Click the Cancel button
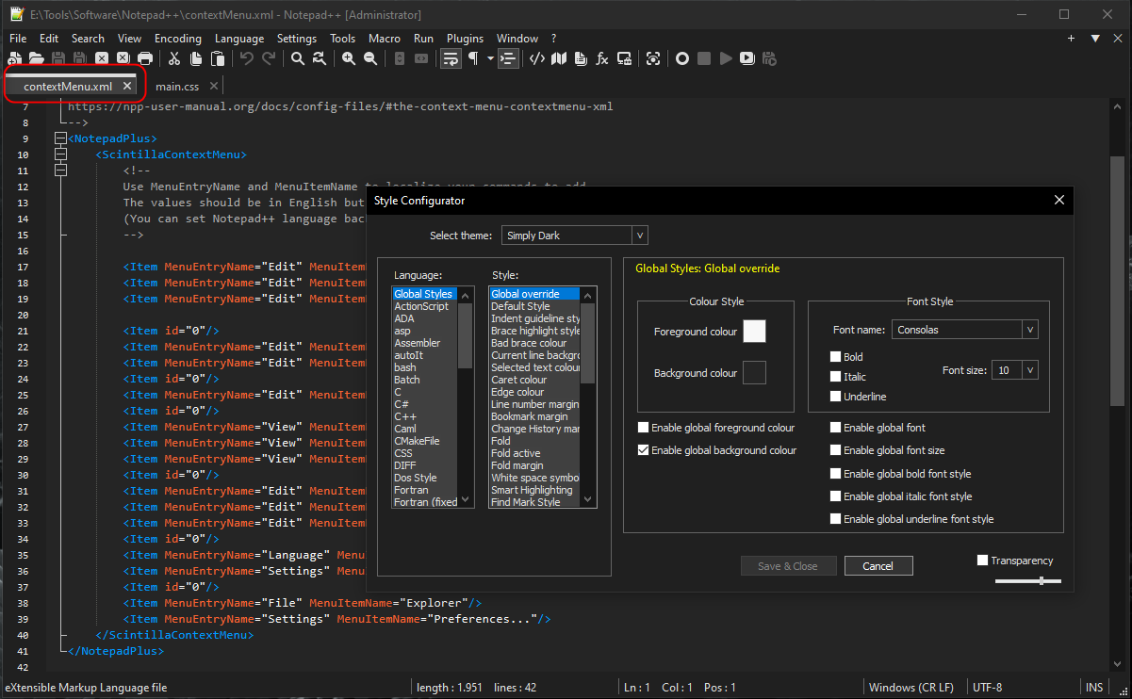Viewport: 1132px width, 699px height. tap(878, 566)
